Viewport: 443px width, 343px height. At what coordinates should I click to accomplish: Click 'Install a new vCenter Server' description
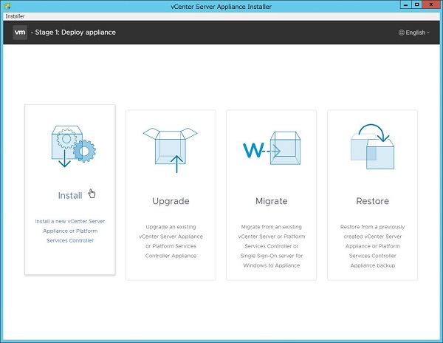click(x=70, y=231)
